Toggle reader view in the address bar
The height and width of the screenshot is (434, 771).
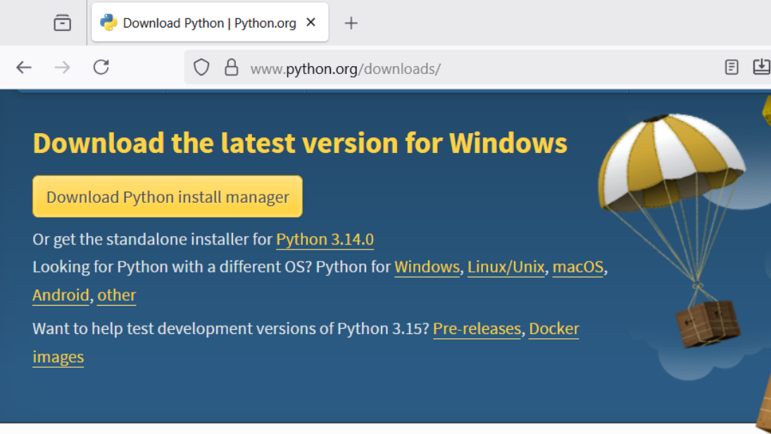(732, 68)
